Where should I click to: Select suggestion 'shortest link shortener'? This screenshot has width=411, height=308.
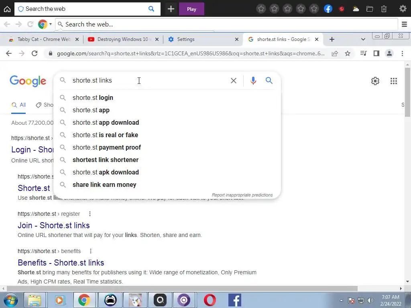[x=167, y=160]
